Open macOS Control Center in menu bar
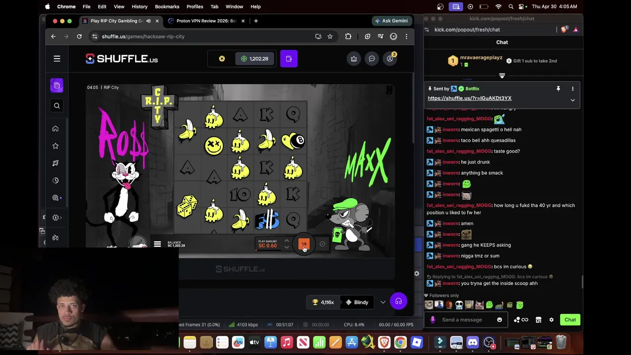The width and height of the screenshot is (631, 355). 522,6
